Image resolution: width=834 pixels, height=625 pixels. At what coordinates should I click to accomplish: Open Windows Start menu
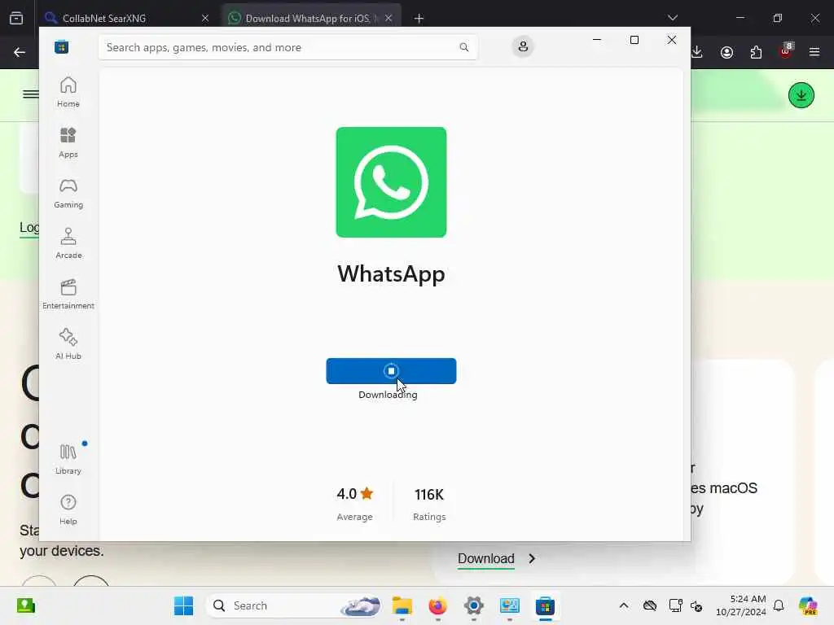click(183, 605)
